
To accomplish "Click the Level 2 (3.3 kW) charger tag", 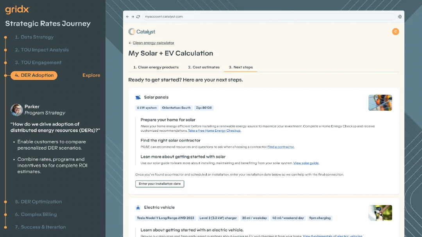I will pyautogui.click(x=218, y=218).
